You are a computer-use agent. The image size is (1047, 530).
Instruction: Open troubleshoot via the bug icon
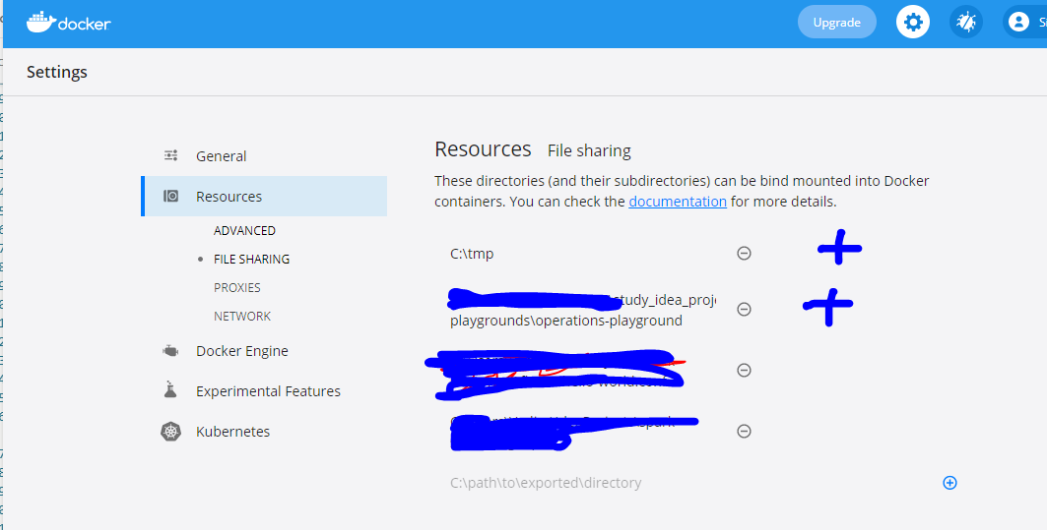pos(965,22)
